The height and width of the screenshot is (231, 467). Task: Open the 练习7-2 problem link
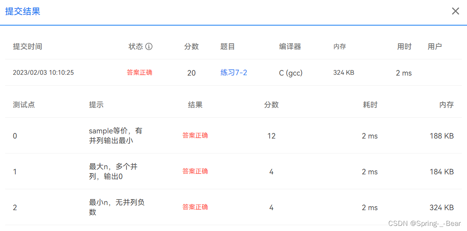[234, 73]
